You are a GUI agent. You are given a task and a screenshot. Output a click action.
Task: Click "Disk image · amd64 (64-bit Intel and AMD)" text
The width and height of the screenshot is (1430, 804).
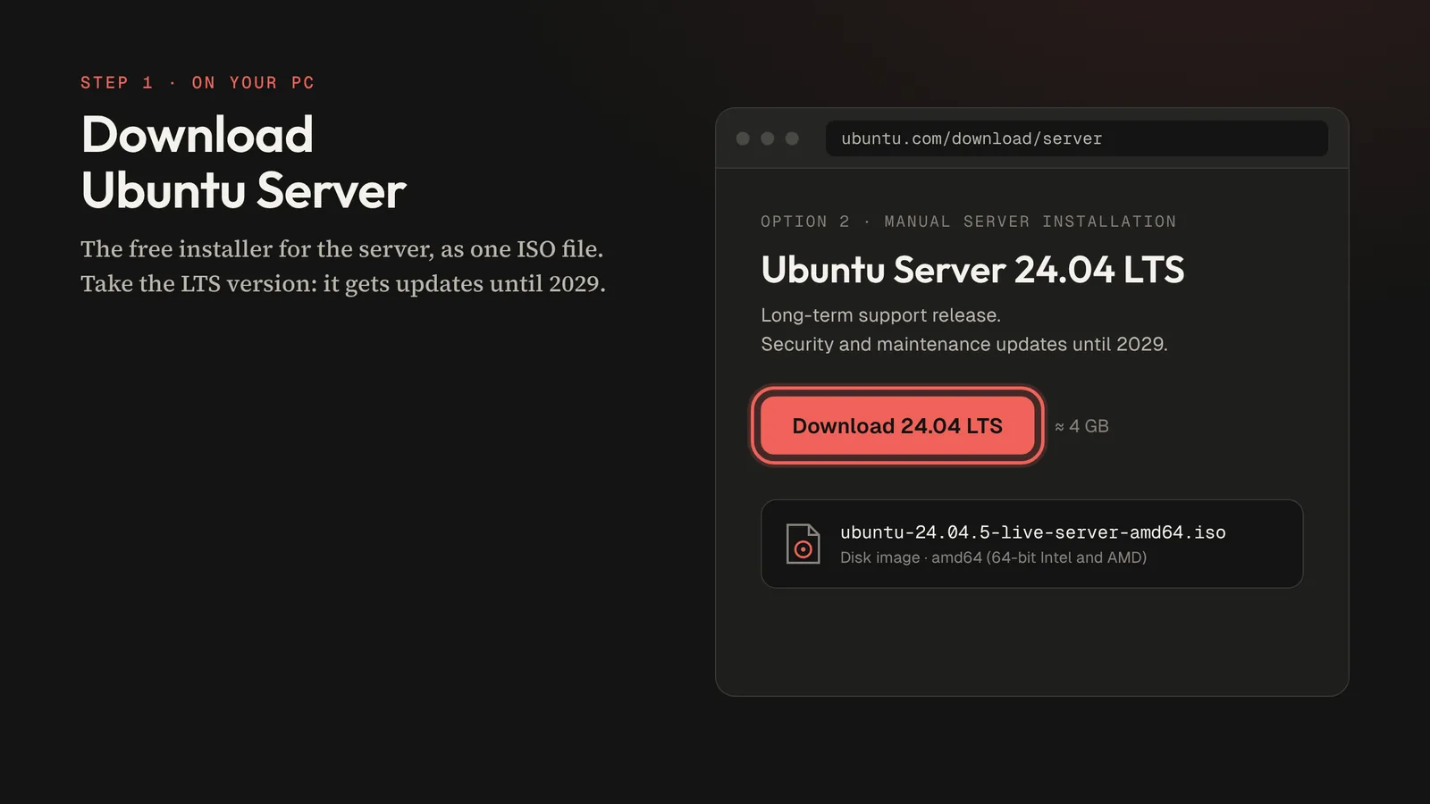[x=993, y=557]
